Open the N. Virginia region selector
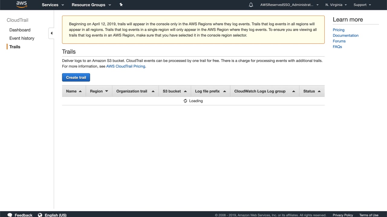Viewport: 387px width, 217px height. point(336,5)
